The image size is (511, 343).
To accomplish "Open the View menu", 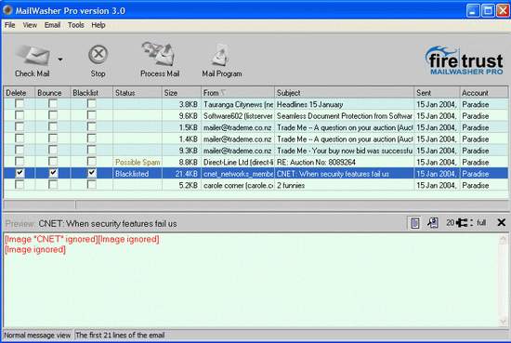I will (x=30, y=25).
